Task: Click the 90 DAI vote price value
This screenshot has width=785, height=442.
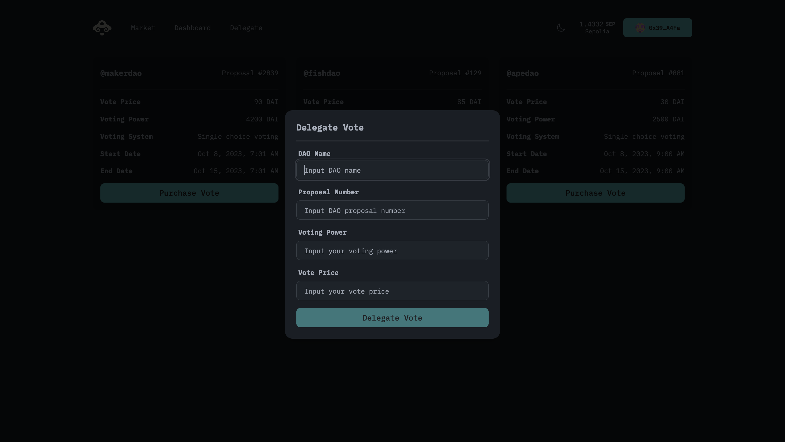Action: coord(266,102)
